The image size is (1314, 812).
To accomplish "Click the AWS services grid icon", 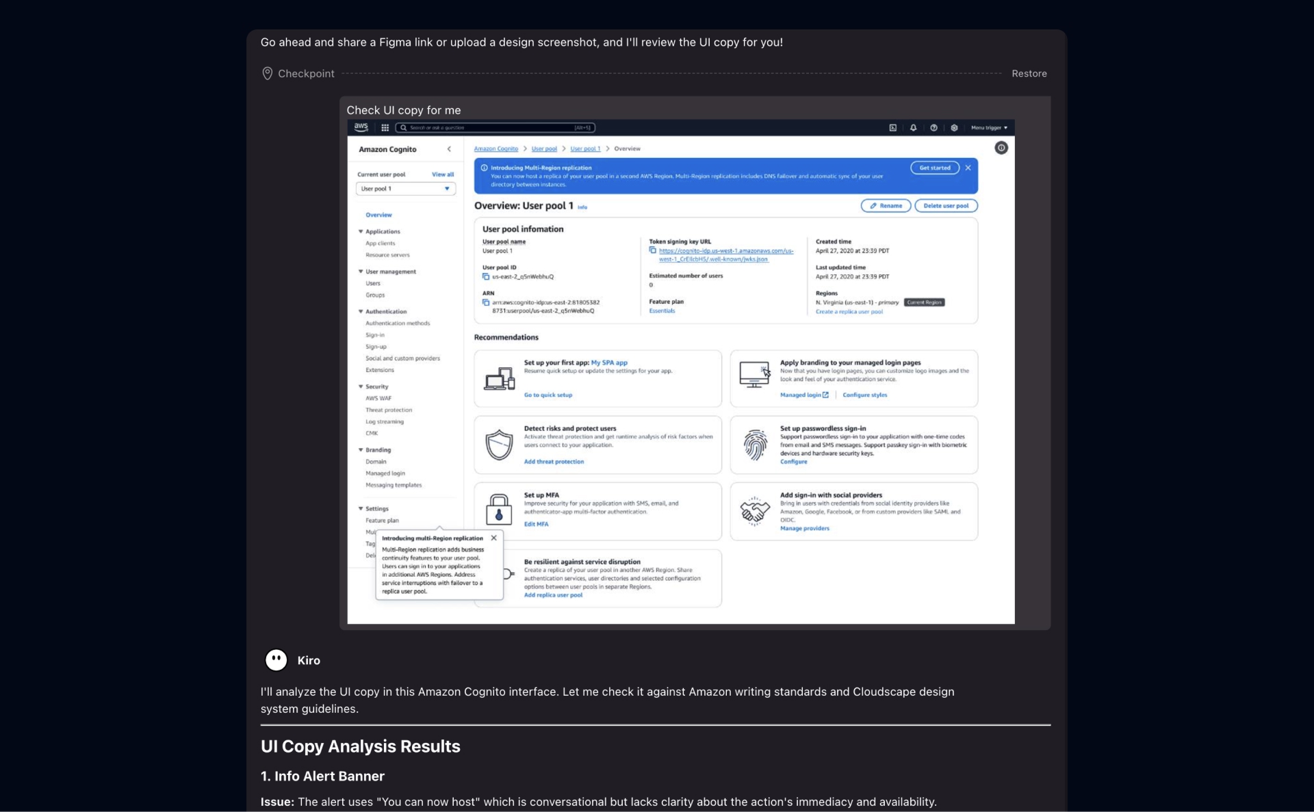I will pos(385,128).
